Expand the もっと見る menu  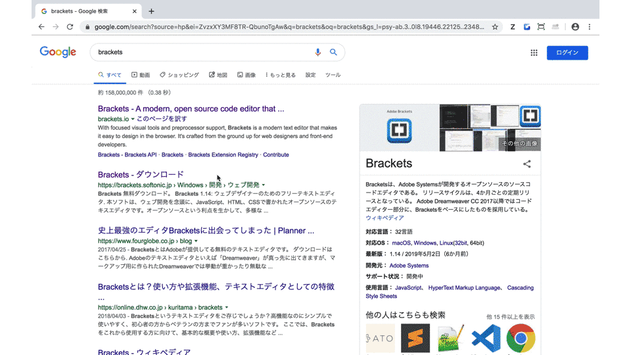pyautogui.click(x=281, y=75)
